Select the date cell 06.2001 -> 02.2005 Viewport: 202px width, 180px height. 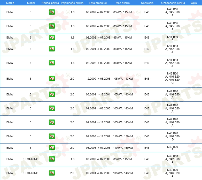coord(98,49)
